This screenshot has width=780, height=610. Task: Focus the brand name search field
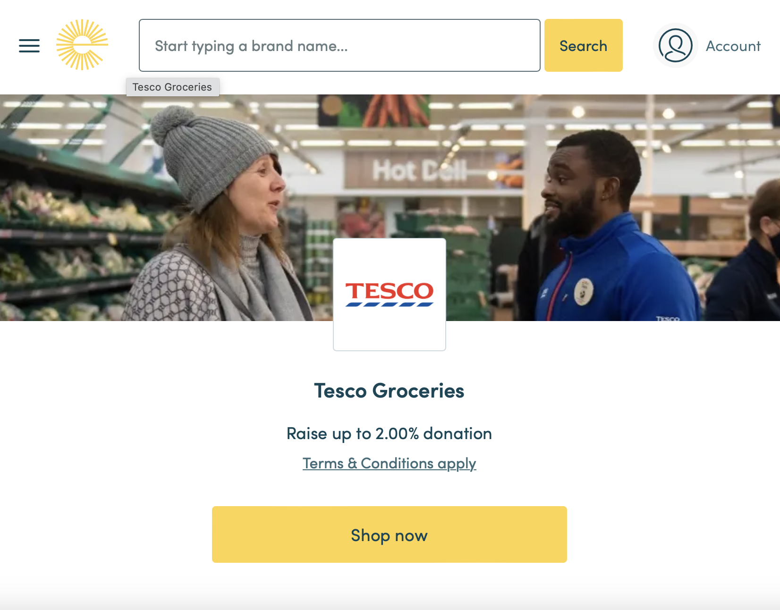click(339, 45)
